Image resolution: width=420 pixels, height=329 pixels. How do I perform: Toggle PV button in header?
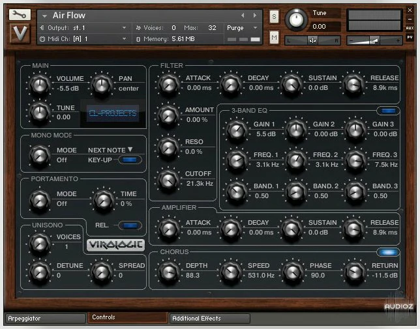(x=410, y=37)
